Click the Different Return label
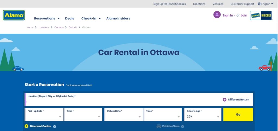The width and height of the screenshot is (278, 131). (x=238, y=100)
